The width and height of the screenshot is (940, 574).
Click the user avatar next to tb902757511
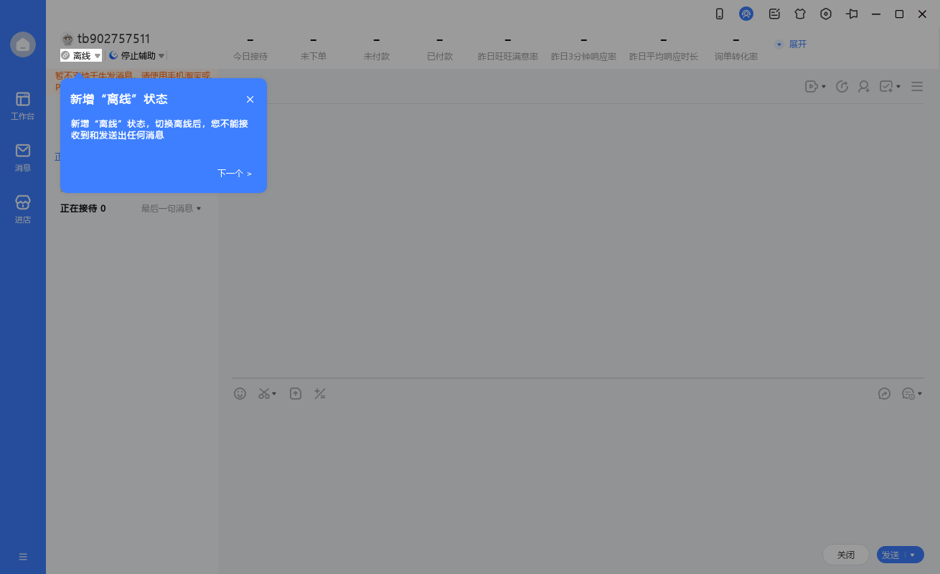pos(67,39)
